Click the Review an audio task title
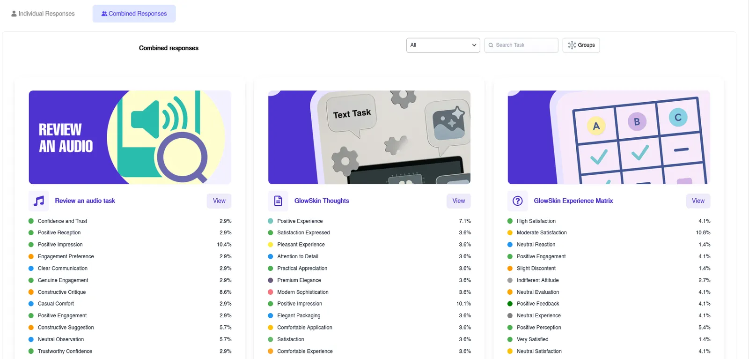 click(85, 201)
